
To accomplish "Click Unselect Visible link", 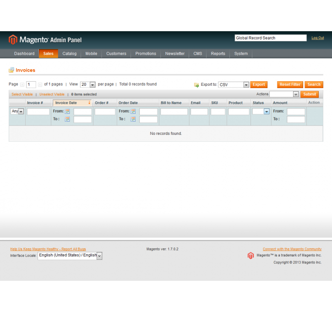I will [52, 94].
